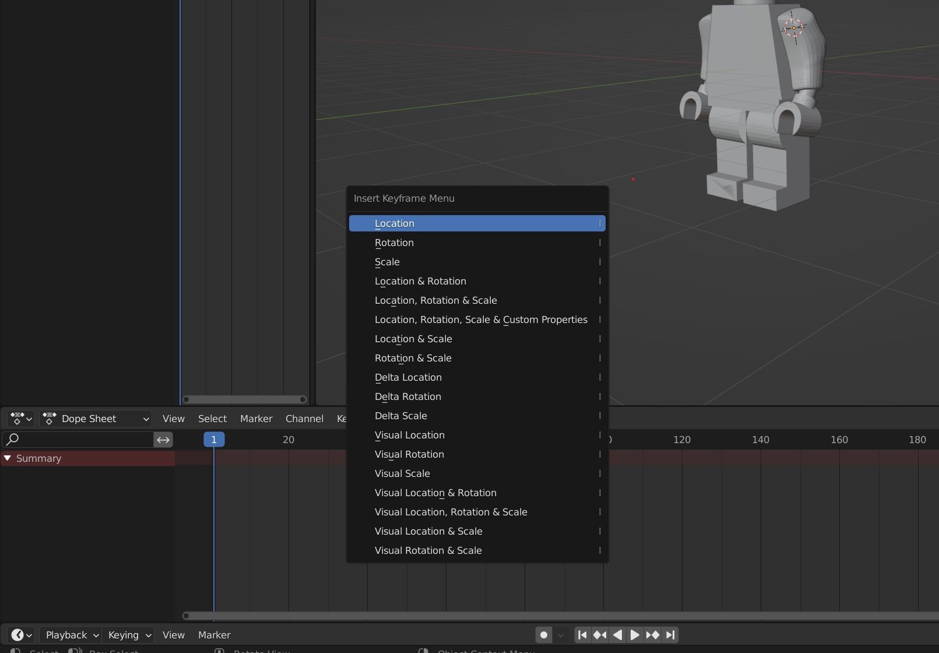Open the Channel menu in the Dope Sheet
The width and height of the screenshot is (939, 653).
point(304,418)
